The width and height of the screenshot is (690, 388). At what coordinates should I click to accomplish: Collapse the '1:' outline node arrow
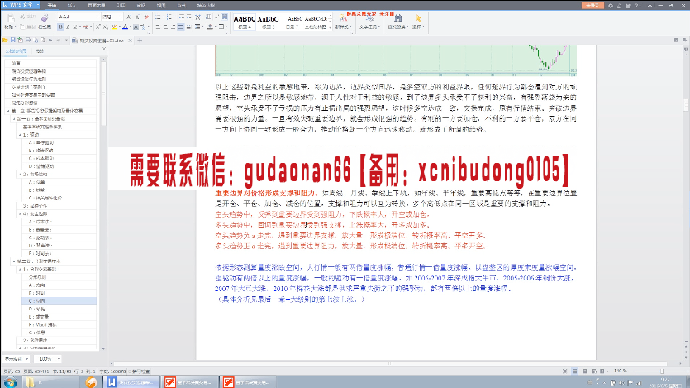pyautogui.click(x=20, y=135)
